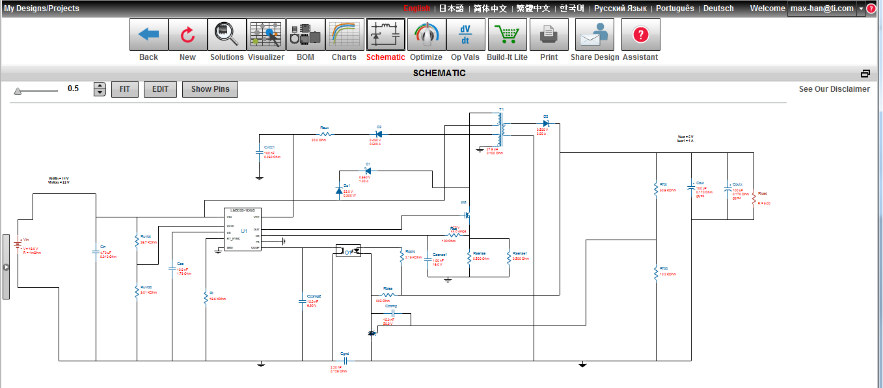Restore the Schematic panel window
This screenshot has width=883, height=388.
(865, 73)
